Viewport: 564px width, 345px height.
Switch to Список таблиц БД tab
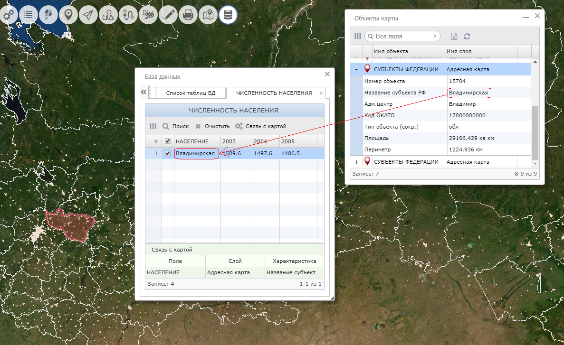coord(190,93)
